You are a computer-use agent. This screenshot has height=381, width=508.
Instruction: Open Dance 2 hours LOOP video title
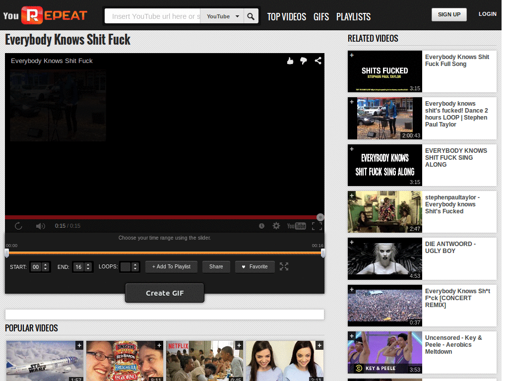tap(456, 114)
